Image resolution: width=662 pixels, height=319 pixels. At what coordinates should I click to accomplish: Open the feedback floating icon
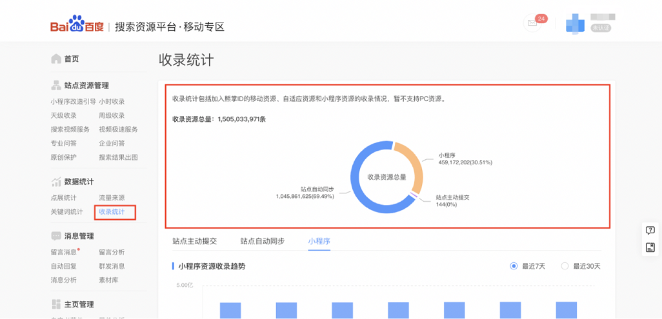pos(650,247)
